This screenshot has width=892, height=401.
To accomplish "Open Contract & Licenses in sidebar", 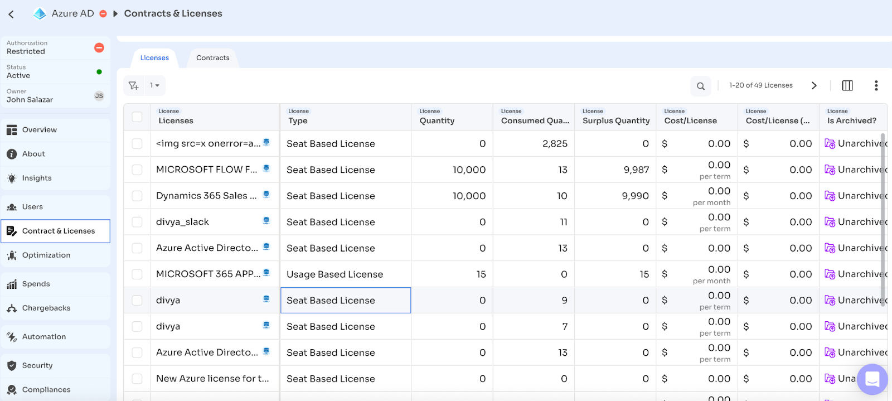I will (x=56, y=231).
